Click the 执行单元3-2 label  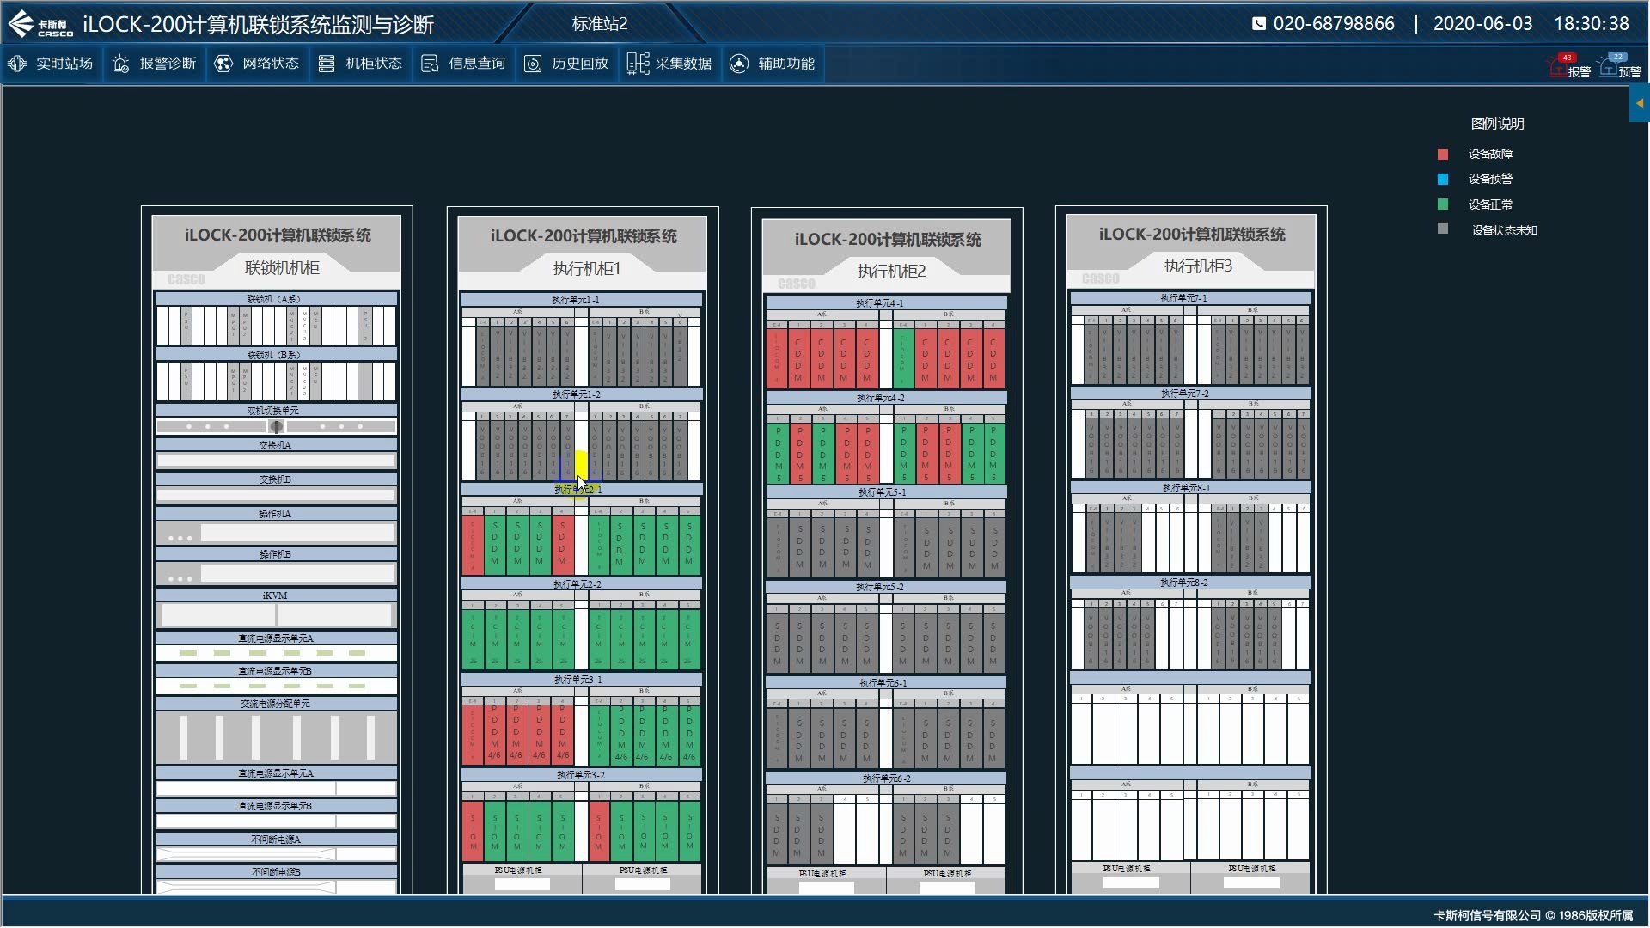581,775
